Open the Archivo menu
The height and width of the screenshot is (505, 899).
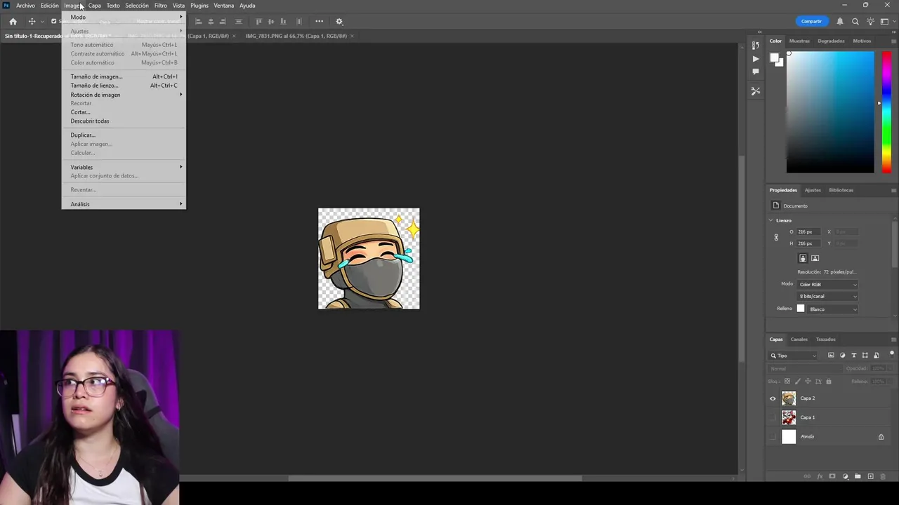click(x=25, y=6)
